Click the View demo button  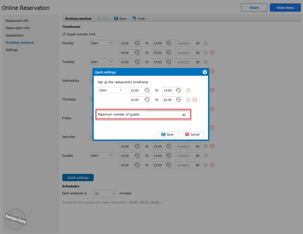click(285, 8)
